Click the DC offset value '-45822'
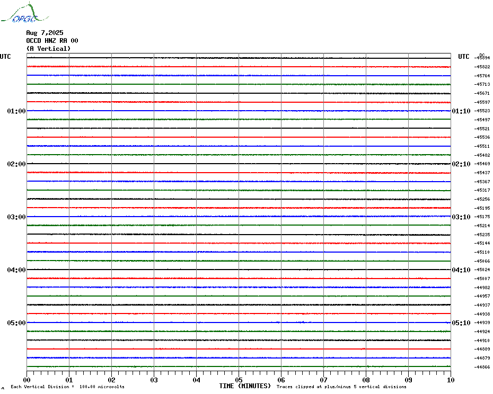The width and height of the screenshot is (493, 394). pyautogui.click(x=482, y=67)
